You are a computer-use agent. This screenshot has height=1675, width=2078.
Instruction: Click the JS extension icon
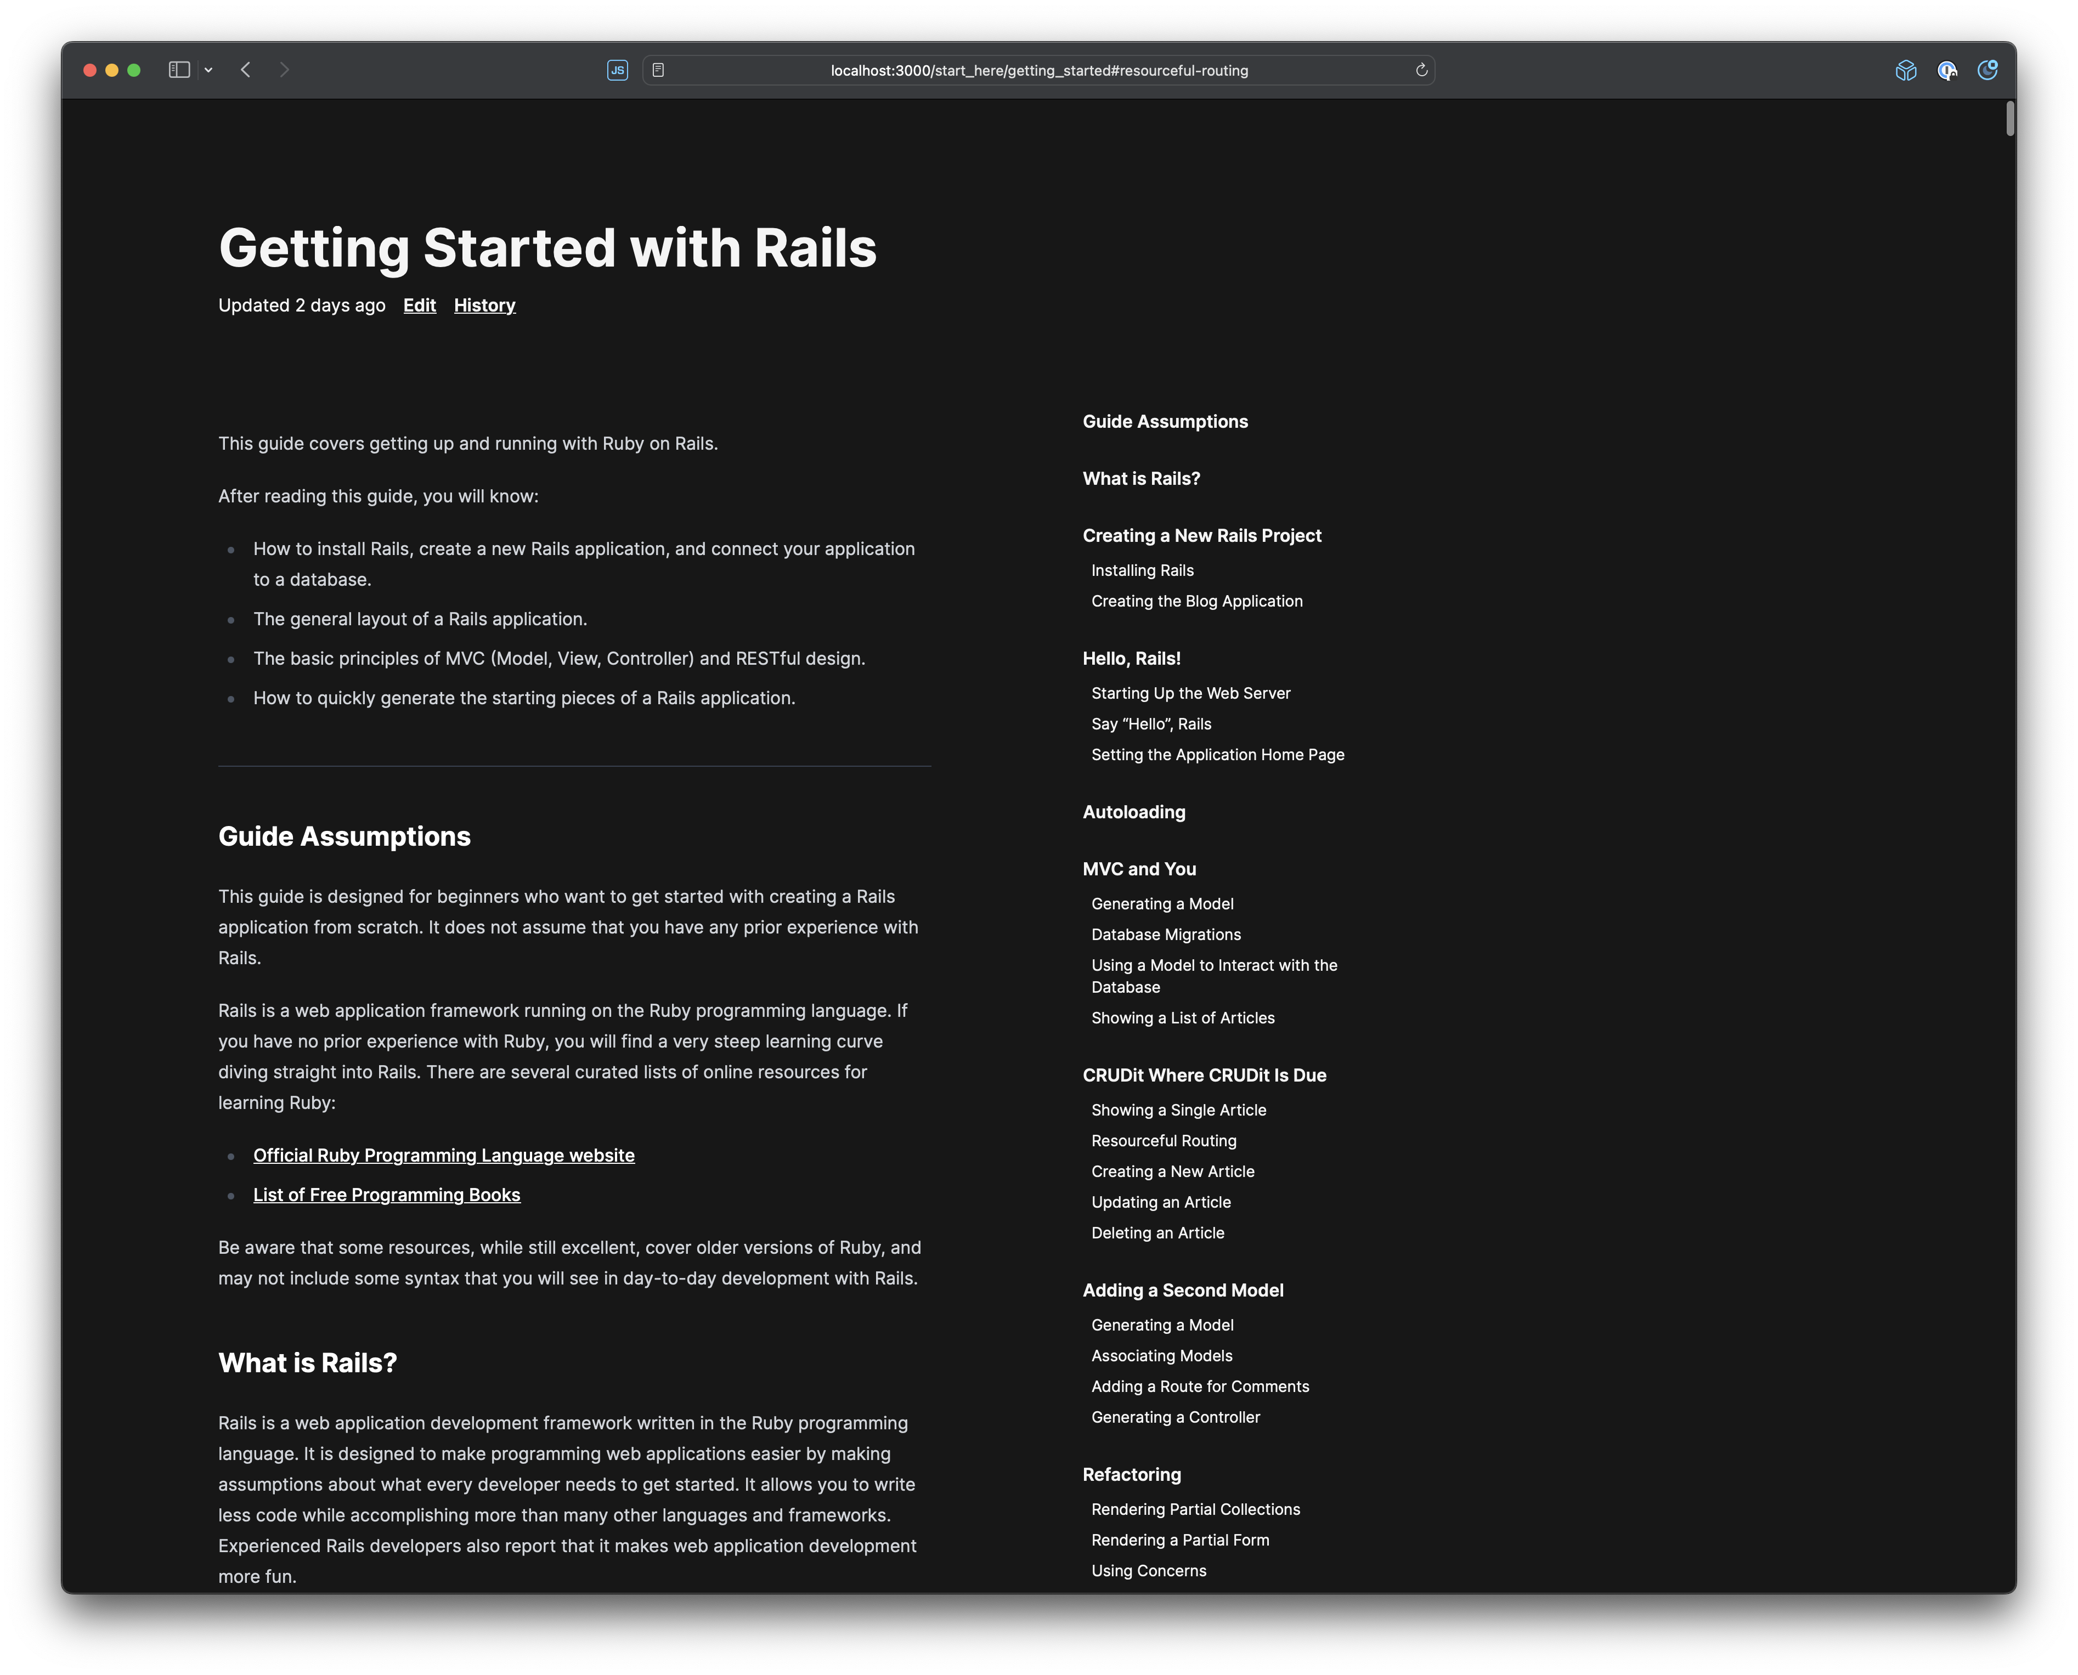tap(618, 70)
